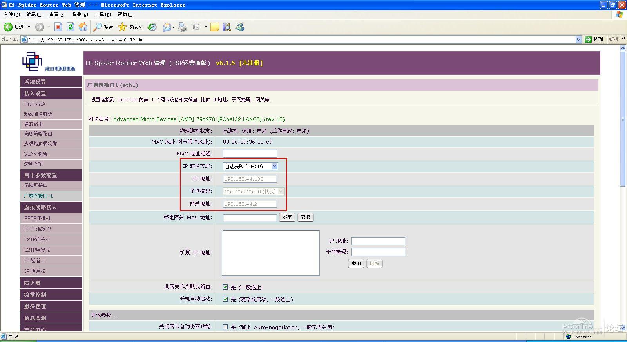Expand the 服务管理 sidebar section
Screen dimensions: 627x342
(x=51, y=306)
